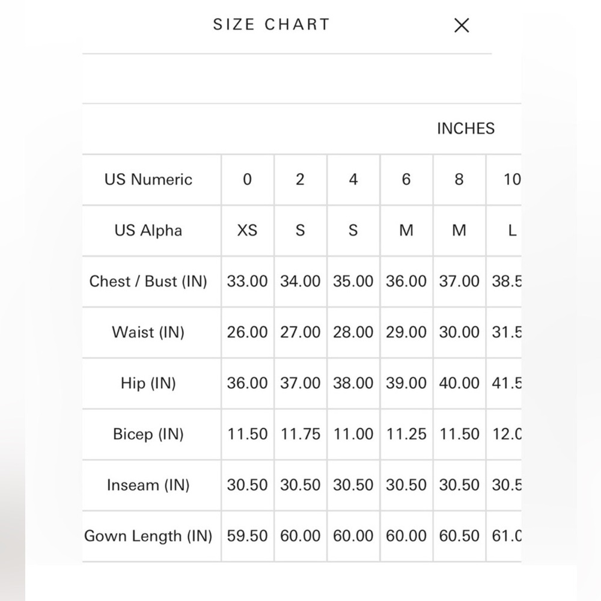Viewport: 601px width, 601px height.
Task: Select the US Alpha row label
Action: 148,230
